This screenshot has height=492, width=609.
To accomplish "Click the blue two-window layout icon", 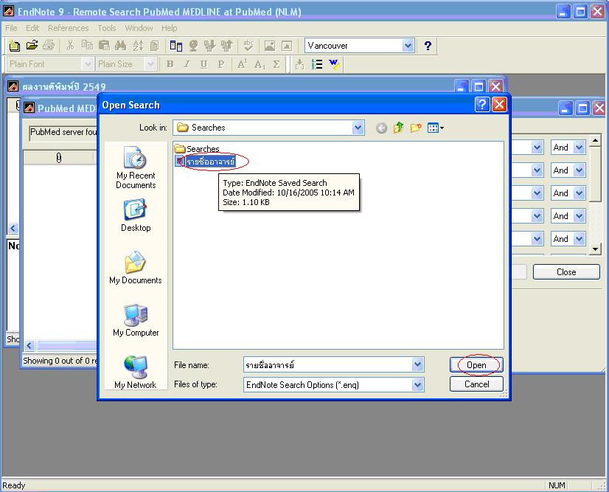I will [176, 46].
